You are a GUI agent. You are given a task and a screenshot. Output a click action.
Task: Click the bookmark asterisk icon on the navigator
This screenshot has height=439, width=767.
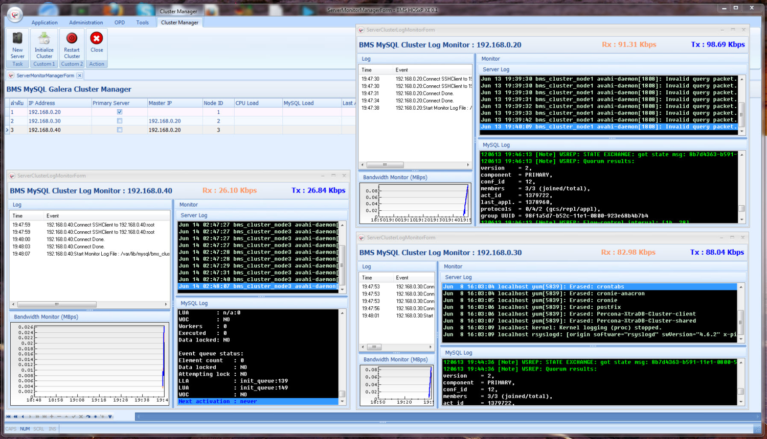95,417
